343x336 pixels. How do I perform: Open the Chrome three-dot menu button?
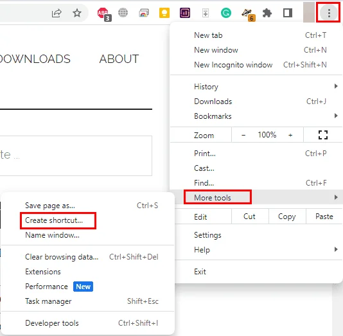(x=329, y=13)
